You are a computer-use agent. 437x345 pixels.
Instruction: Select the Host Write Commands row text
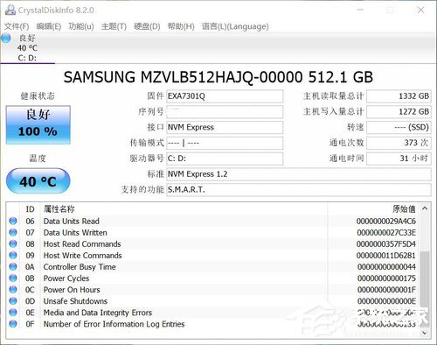[x=82, y=256]
